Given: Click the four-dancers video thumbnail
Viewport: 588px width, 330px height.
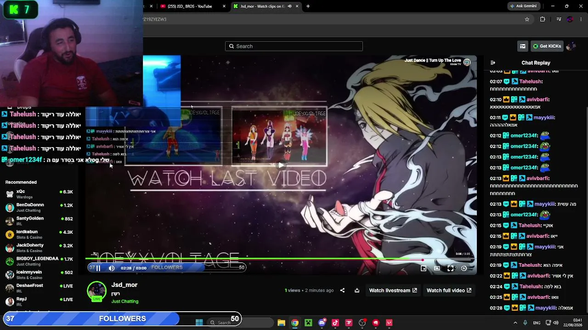Looking at the screenshot, I should pos(279,136).
